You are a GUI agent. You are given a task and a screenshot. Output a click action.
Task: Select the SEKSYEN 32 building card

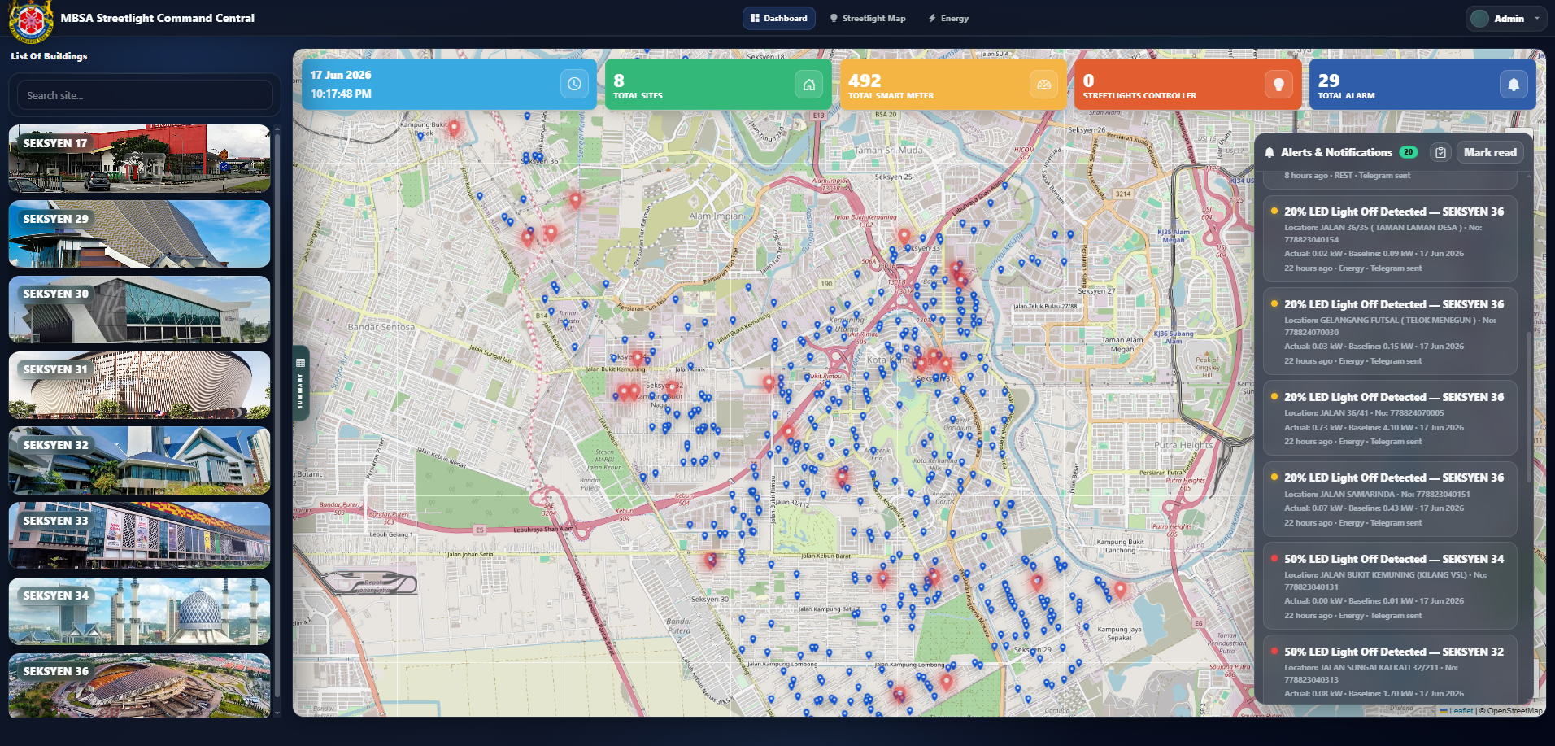point(140,460)
